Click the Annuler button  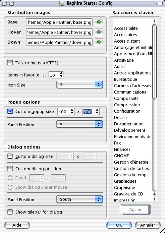[x=148, y=225]
